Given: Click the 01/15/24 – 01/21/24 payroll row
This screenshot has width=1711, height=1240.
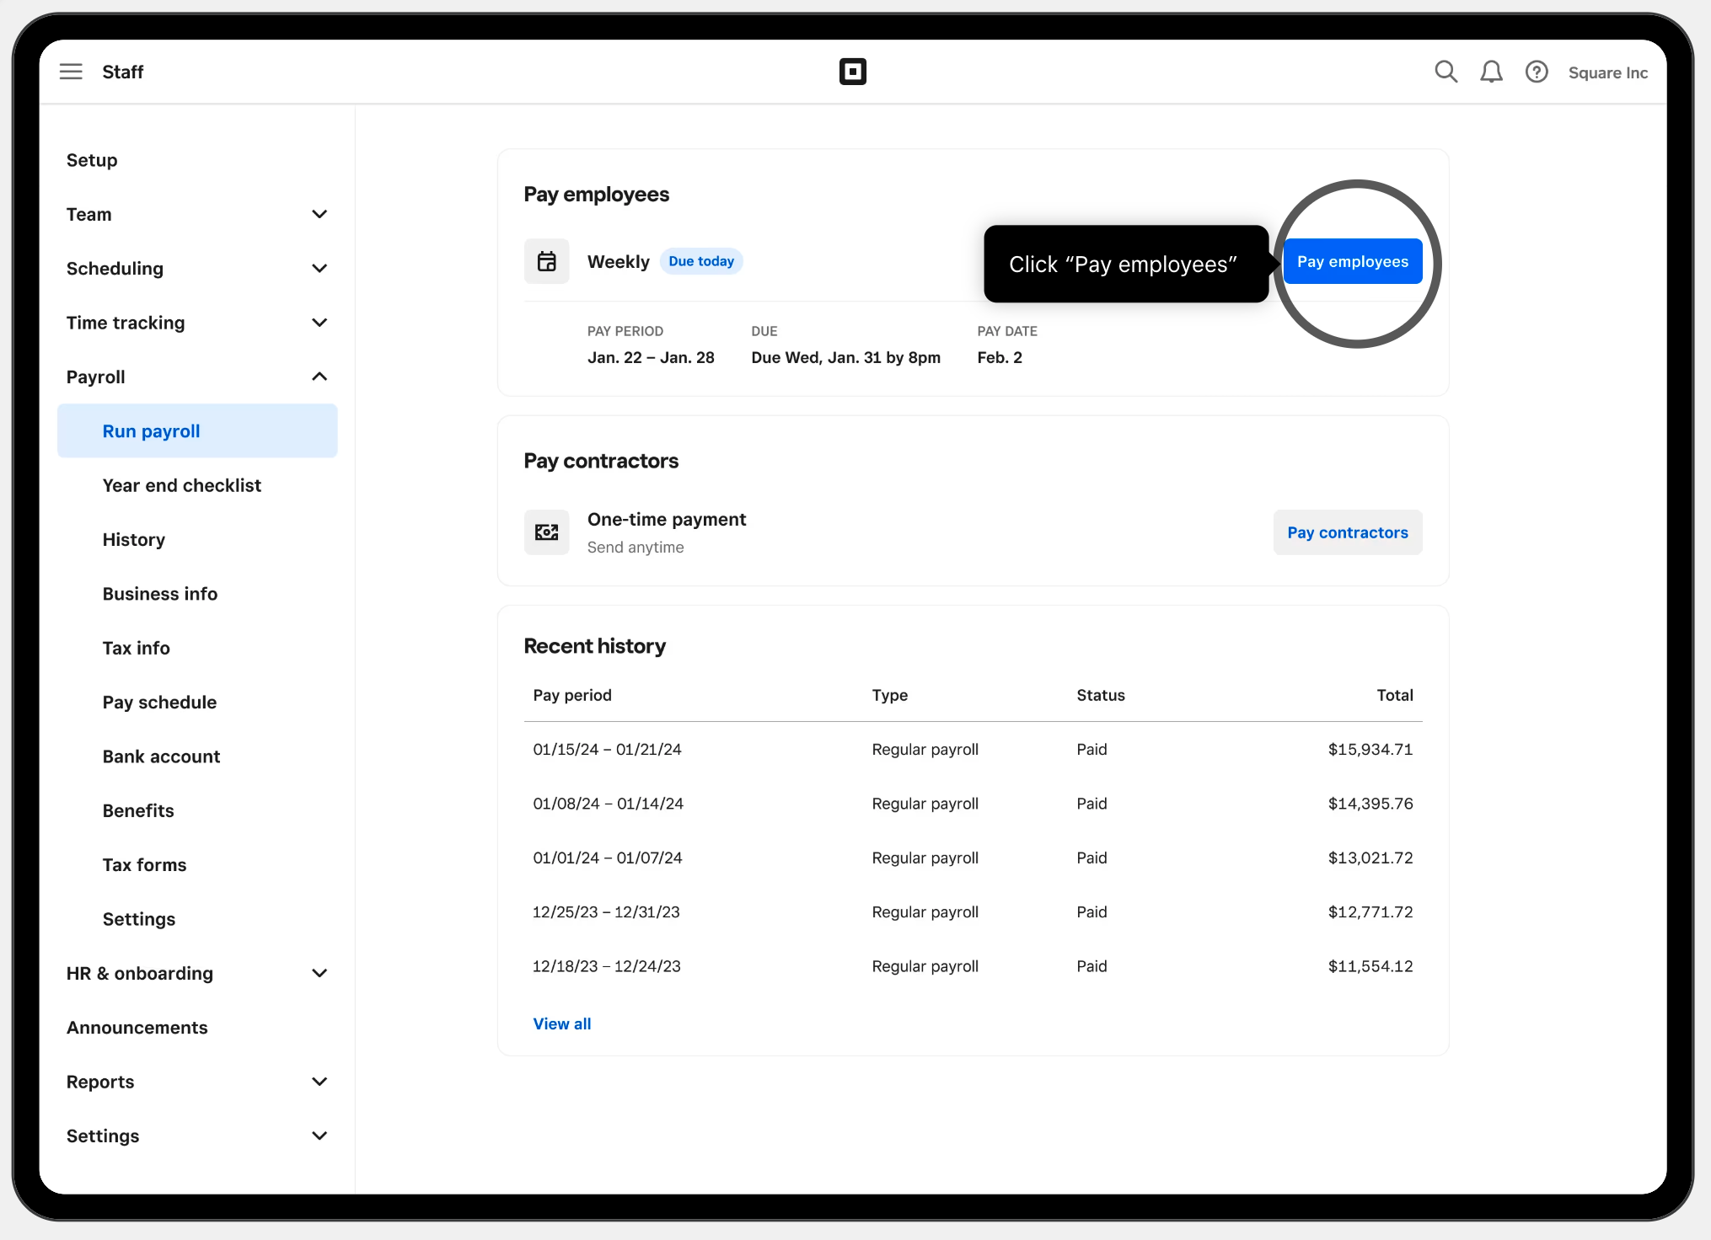Looking at the screenshot, I should 607,749.
